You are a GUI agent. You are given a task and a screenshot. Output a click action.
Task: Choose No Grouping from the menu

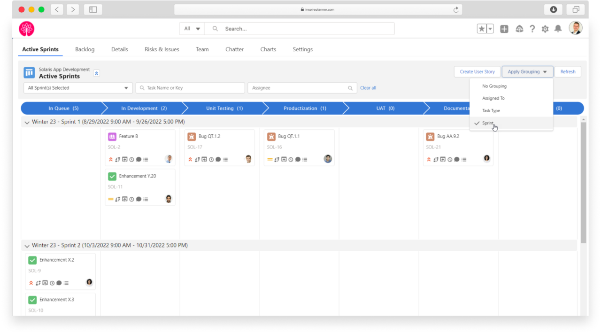click(x=495, y=86)
